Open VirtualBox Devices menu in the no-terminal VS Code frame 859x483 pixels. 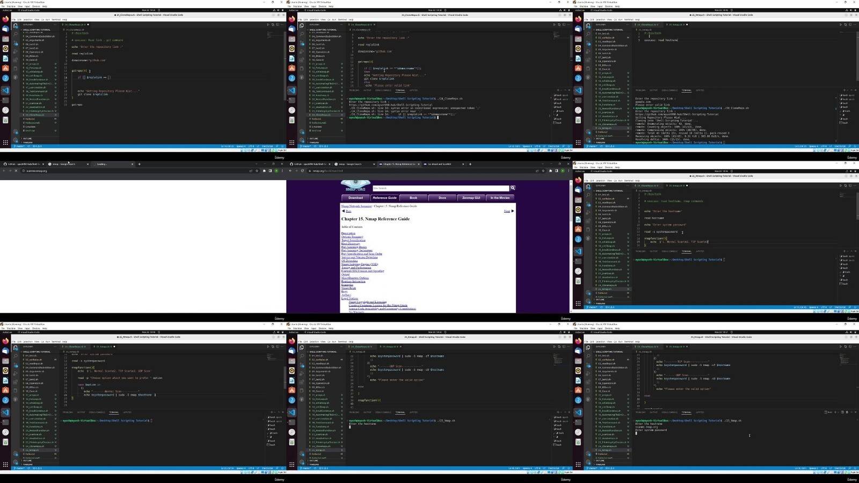point(36,6)
